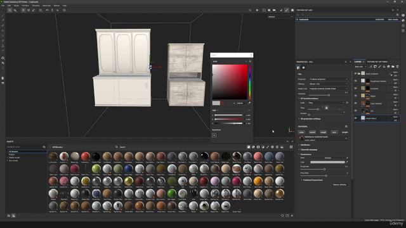
Task: Hide the top folder layer
Action: pos(355,73)
